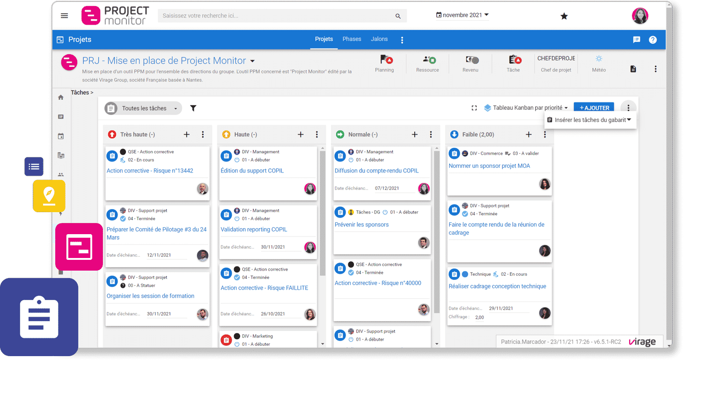This screenshot has height=401, width=712.
Task: Open the team people icon in sidebar
Action: coord(61,175)
